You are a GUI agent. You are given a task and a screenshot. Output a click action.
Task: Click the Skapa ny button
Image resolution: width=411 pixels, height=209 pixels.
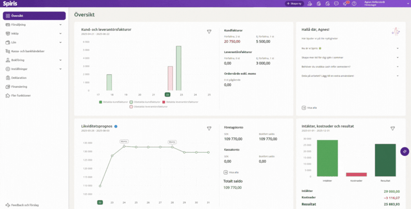pyautogui.click(x=294, y=4)
